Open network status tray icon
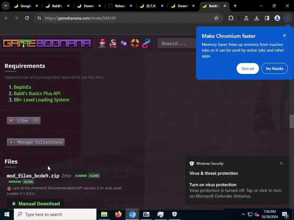Viewport: 294px width, 220px height. click(250, 214)
